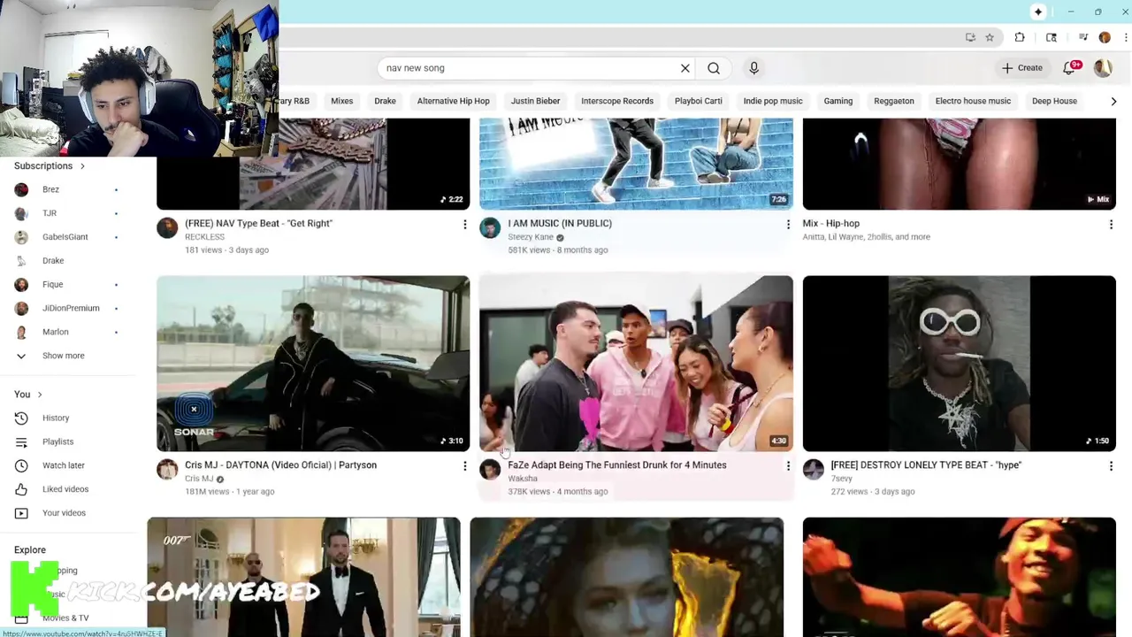Play the 007 tuxedo men thumbnail
This screenshot has height=637, width=1132.
click(x=303, y=577)
